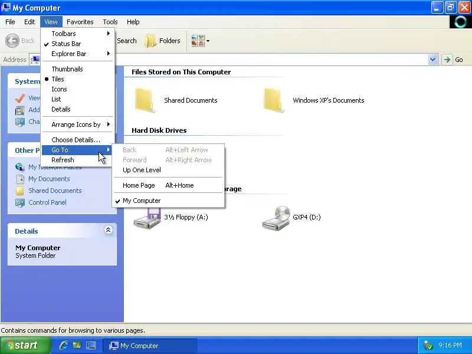Open the Shared Documents sidebar link
Screen dimensions: 472x354
click(55, 191)
